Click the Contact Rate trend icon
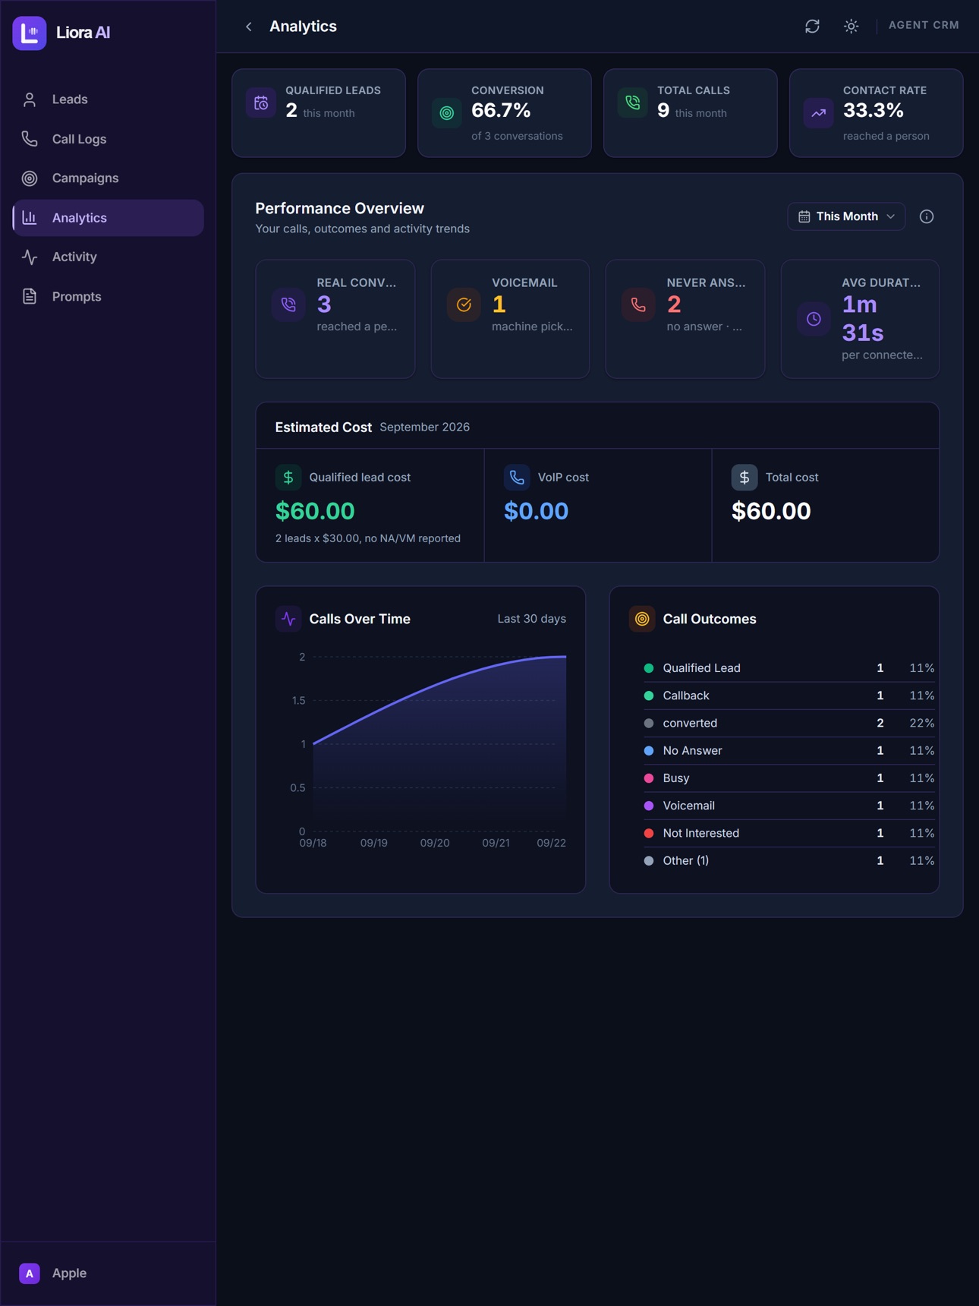Viewport: 979px width, 1306px height. coord(819,113)
